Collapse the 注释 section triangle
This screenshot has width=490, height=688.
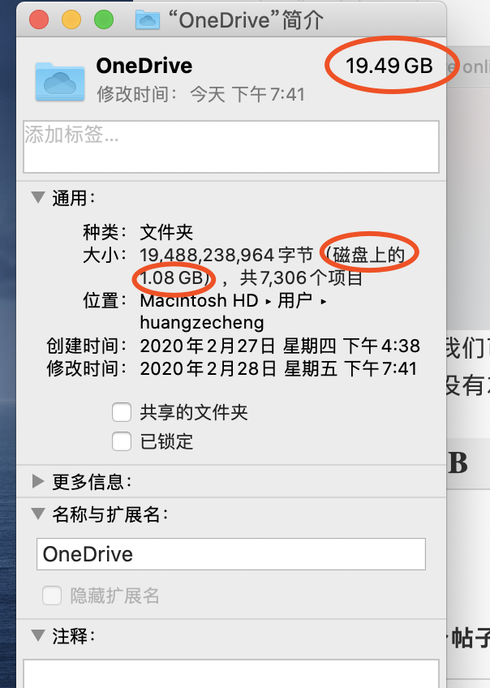(37, 635)
